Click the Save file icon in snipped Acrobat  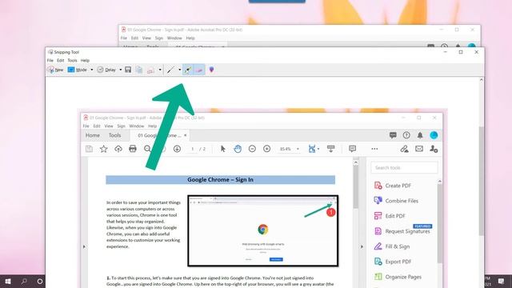pyautogui.click(x=89, y=149)
